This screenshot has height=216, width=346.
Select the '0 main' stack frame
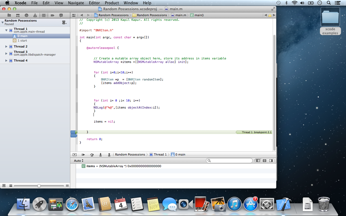[x=35, y=36]
